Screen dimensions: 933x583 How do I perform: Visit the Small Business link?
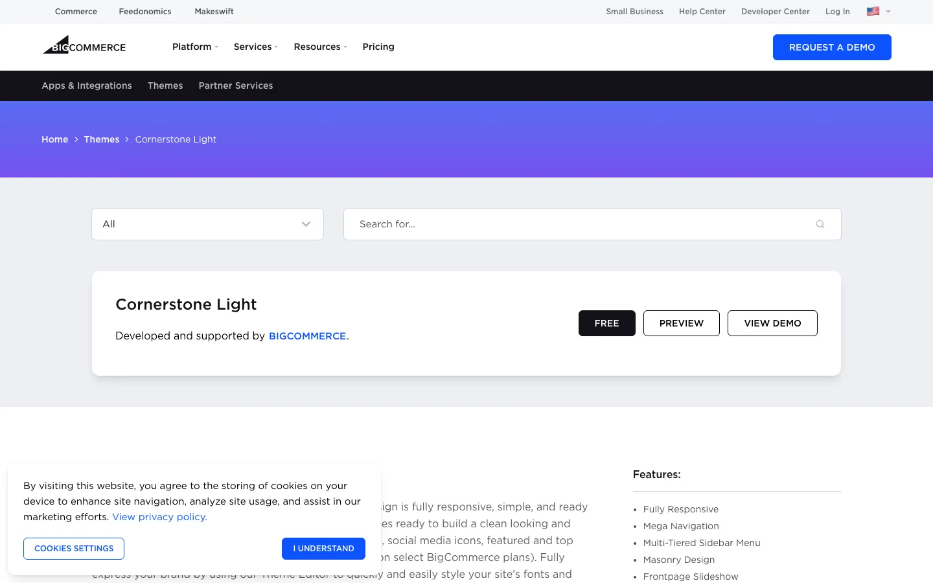click(635, 12)
